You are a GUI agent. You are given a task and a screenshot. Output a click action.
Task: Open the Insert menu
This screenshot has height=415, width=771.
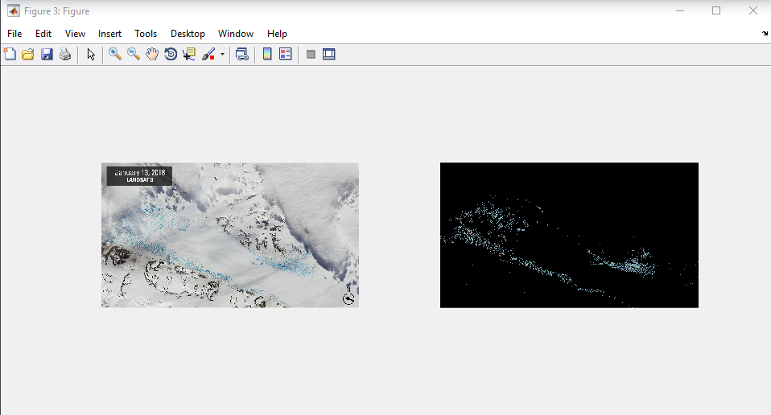pyautogui.click(x=109, y=34)
